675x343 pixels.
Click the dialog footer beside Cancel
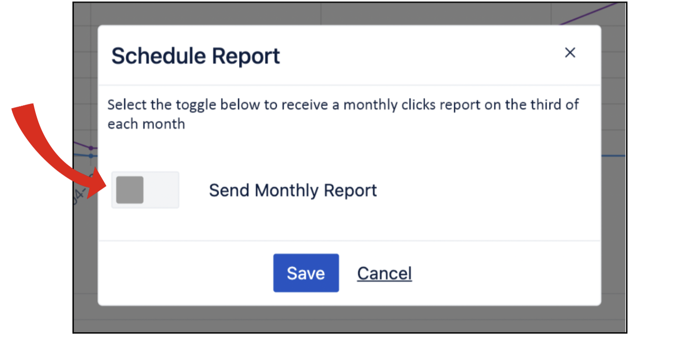[494, 273]
